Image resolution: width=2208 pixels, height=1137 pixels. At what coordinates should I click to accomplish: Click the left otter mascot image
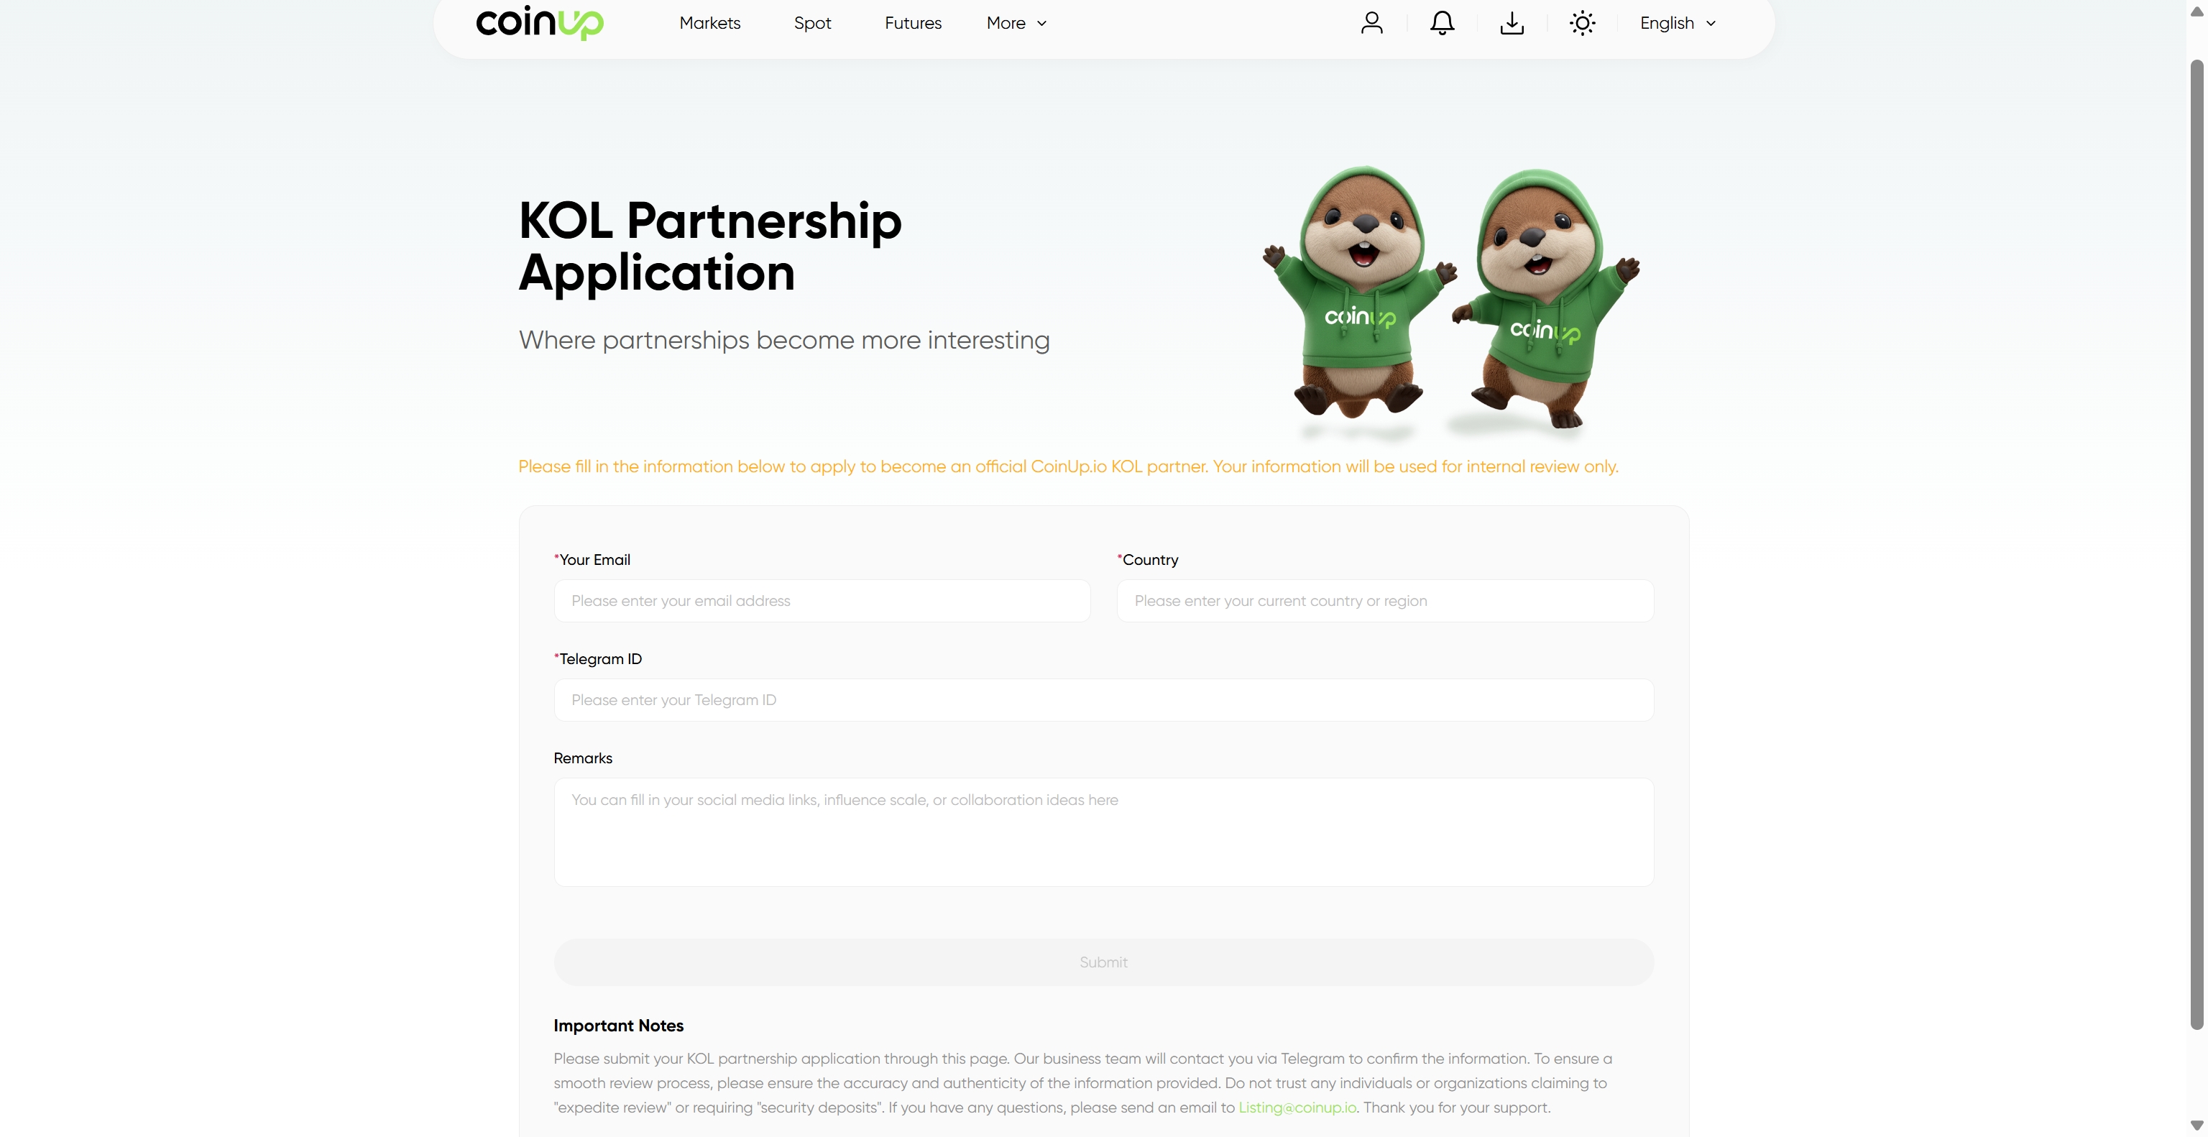coord(1359,293)
